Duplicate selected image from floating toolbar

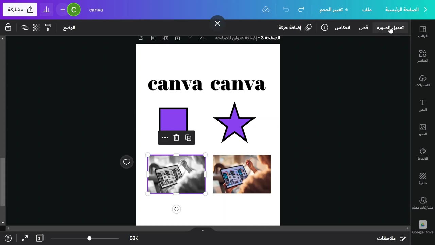tap(188, 137)
